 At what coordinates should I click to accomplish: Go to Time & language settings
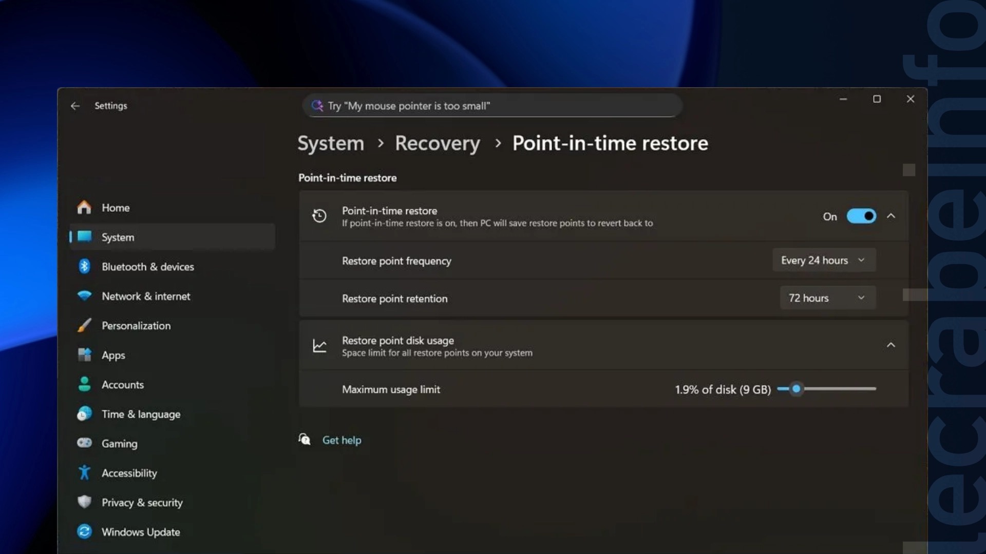[141, 414]
